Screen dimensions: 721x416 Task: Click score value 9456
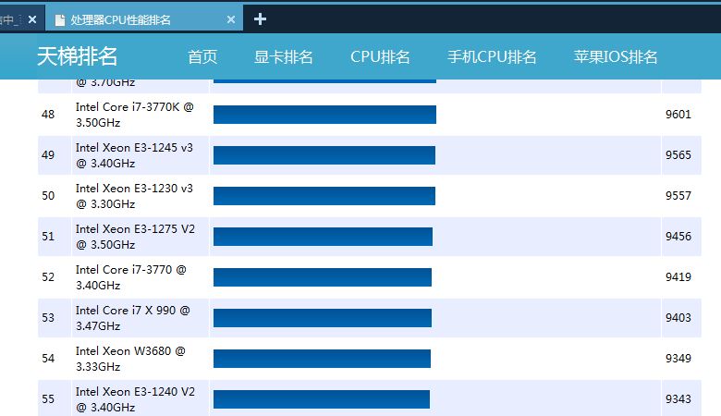[x=678, y=237]
